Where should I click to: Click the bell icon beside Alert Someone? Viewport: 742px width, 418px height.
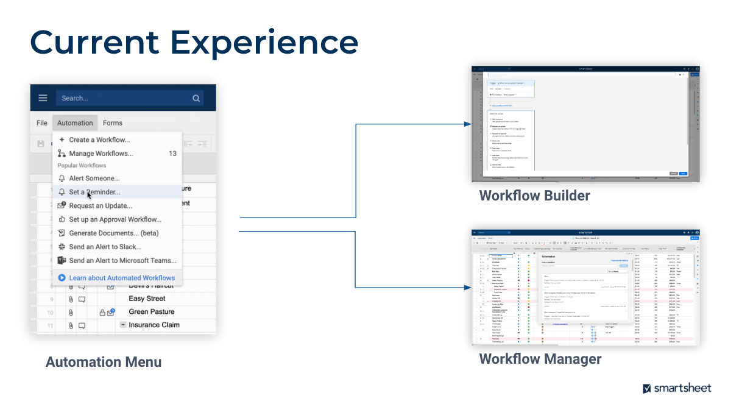62,179
